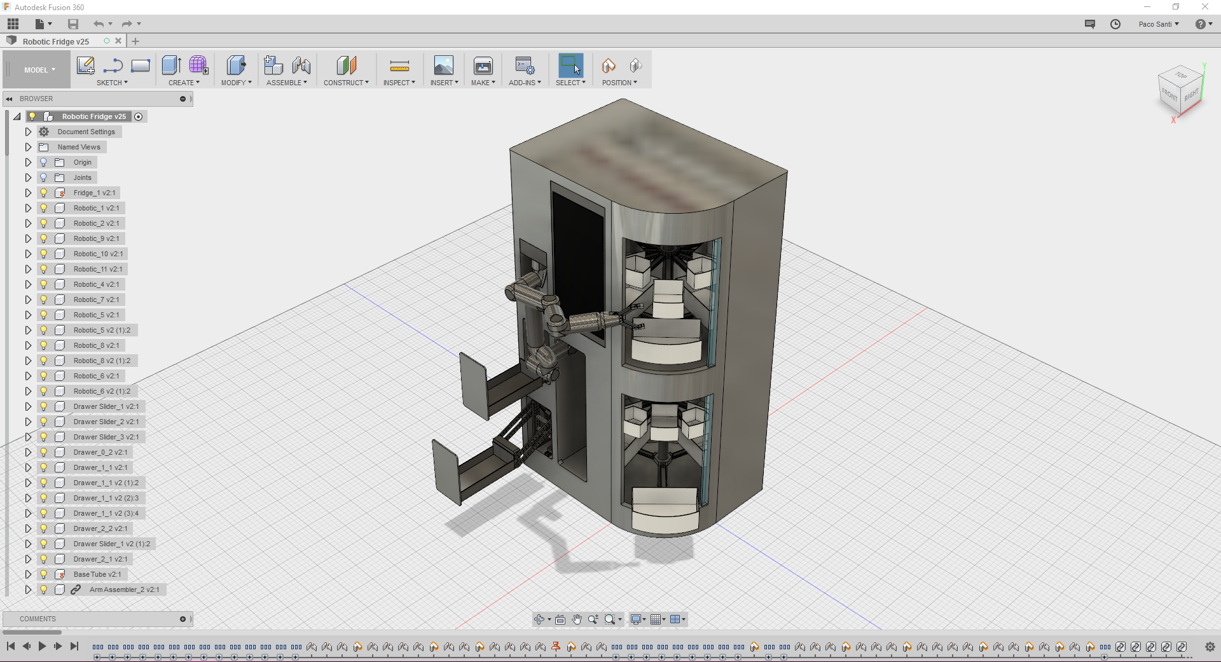Hide the Fridge_1 v2:1 component
Viewport: 1221px width, 662px height.
click(44, 193)
